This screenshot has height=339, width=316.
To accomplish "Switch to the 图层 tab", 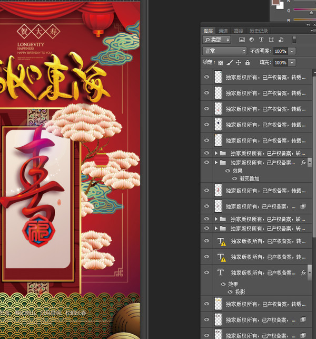I will 208,31.
